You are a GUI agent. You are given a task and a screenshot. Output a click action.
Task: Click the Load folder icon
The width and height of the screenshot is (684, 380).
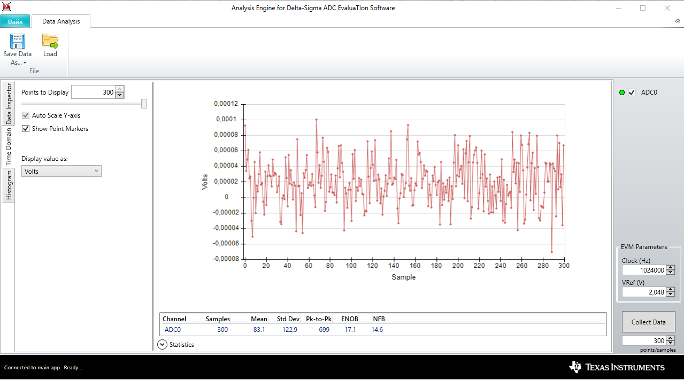(50, 41)
